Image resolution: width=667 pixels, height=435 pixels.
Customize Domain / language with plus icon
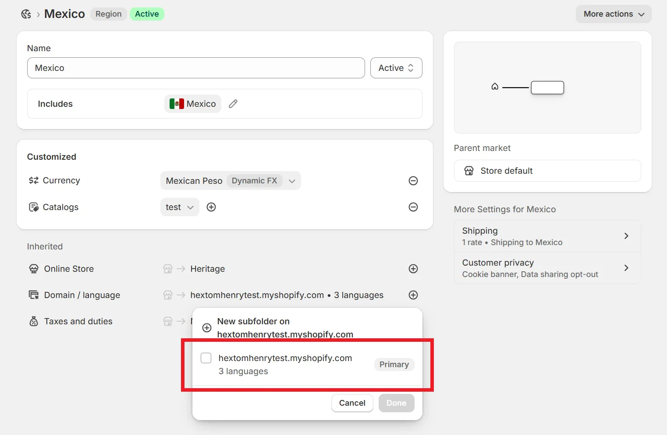[x=413, y=295]
